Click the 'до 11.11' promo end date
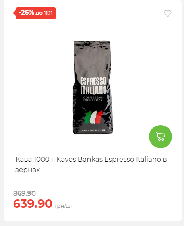184x226 pixels. coord(44,13)
